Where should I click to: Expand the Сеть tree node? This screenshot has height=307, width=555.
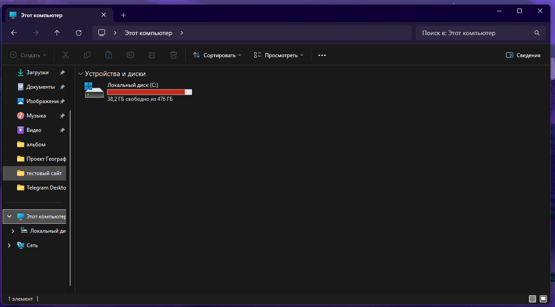9,245
